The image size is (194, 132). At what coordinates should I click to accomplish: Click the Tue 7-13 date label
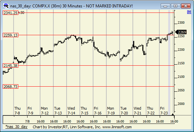tap(58, 111)
